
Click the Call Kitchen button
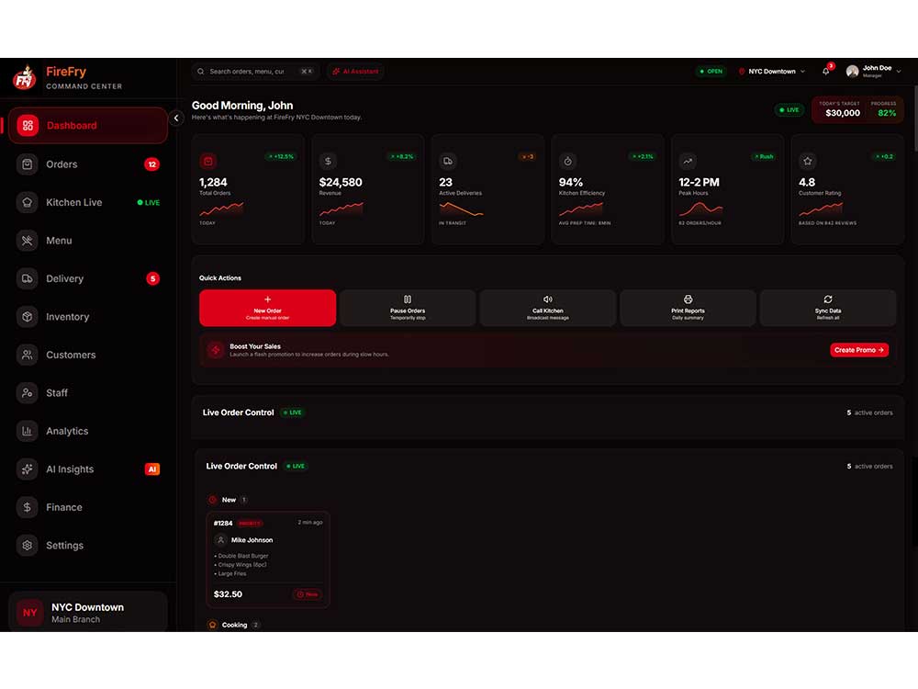point(548,308)
